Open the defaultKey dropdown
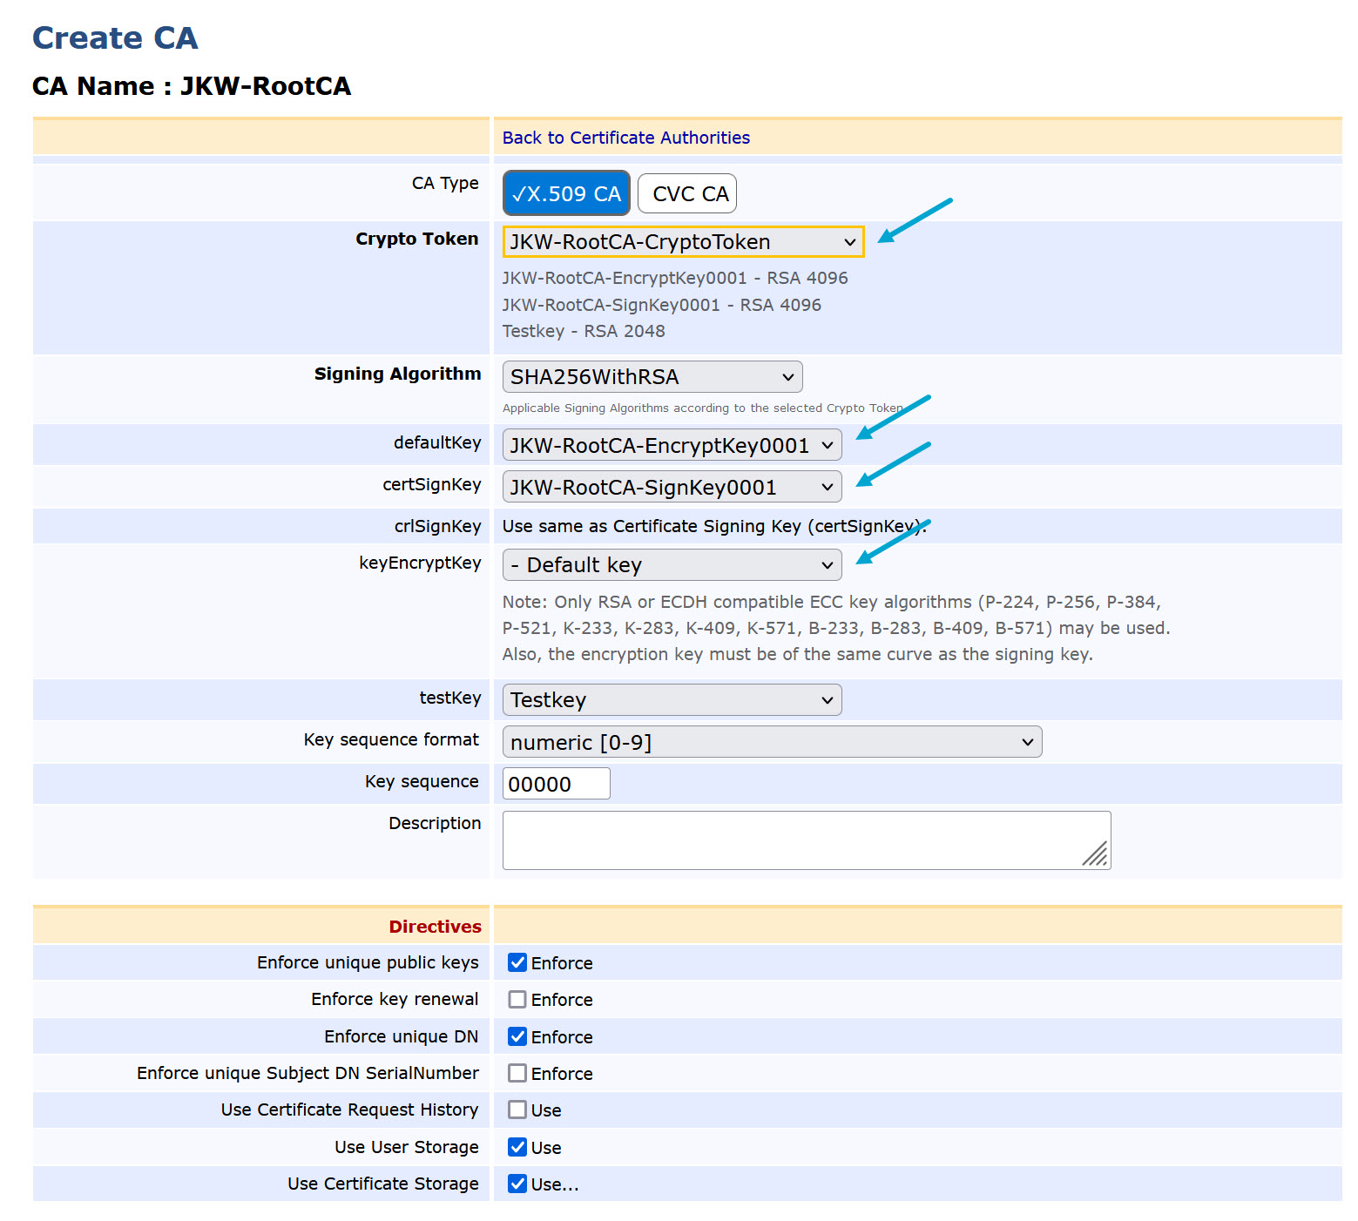Image resolution: width=1358 pixels, height=1221 pixels. pos(672,445)
